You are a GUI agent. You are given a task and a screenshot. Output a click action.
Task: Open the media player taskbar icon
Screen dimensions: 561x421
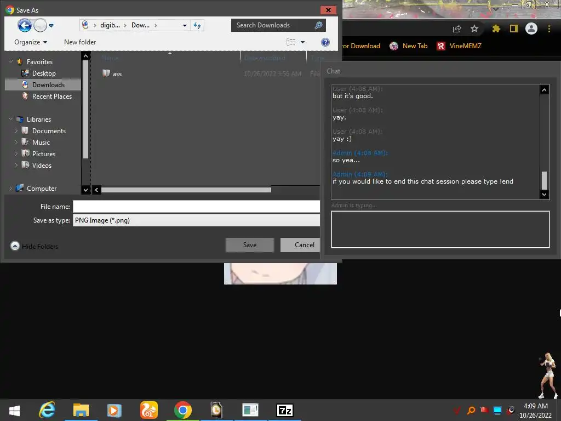[x=115, y=410]
